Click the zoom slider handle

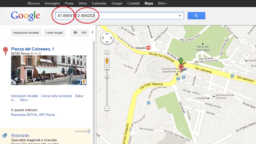pyautogui.click(x=107, y=77)
